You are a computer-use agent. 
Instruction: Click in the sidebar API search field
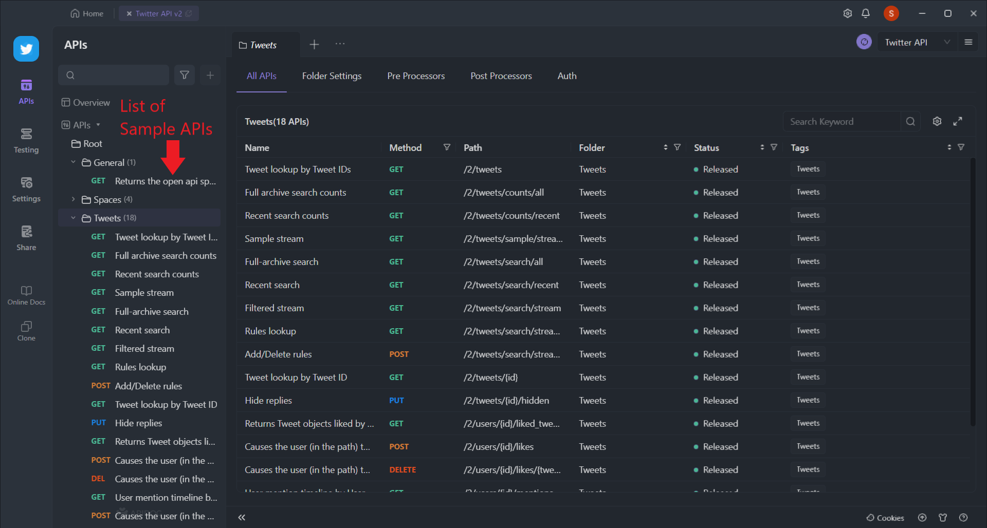coord(114,76)
